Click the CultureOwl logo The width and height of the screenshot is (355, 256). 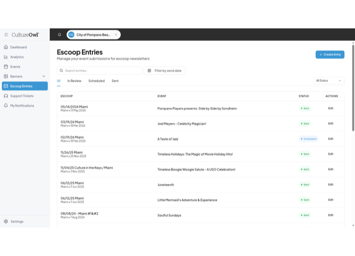[x=26, y=35]
